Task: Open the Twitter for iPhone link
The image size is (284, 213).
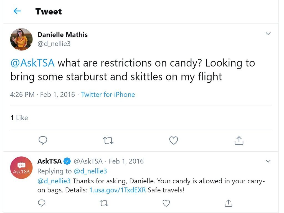Action: pyautogui.click(x=108, y=95)
